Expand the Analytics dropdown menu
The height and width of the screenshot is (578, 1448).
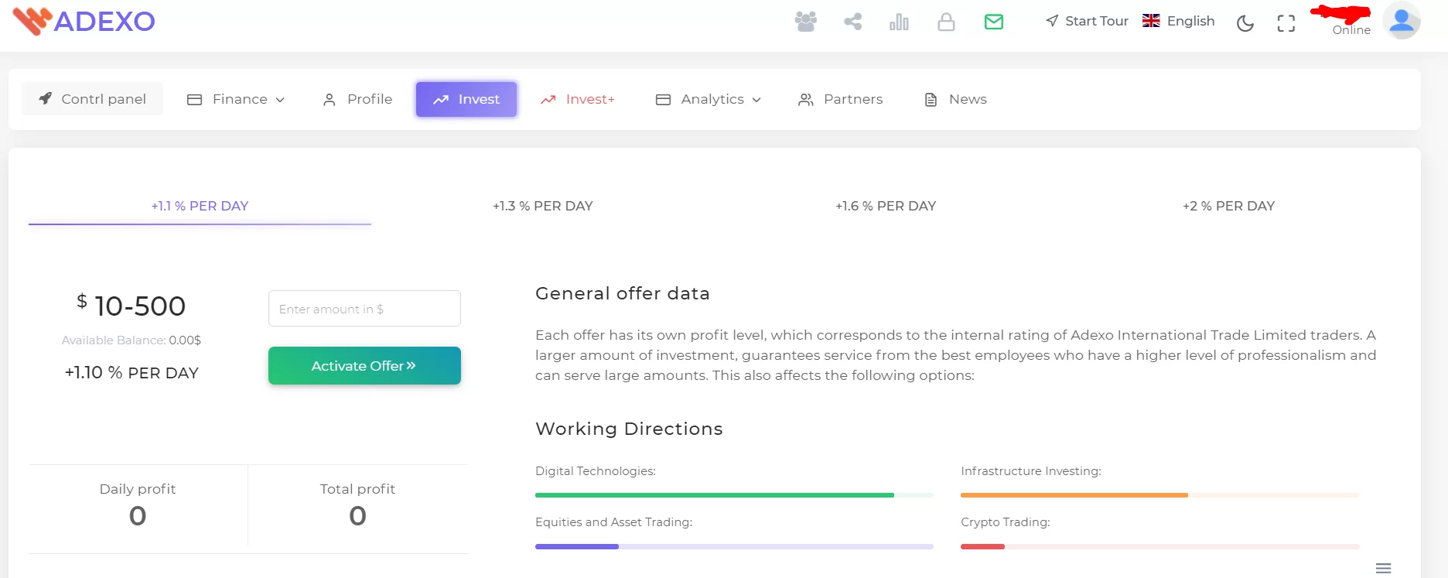click(709, 99)
